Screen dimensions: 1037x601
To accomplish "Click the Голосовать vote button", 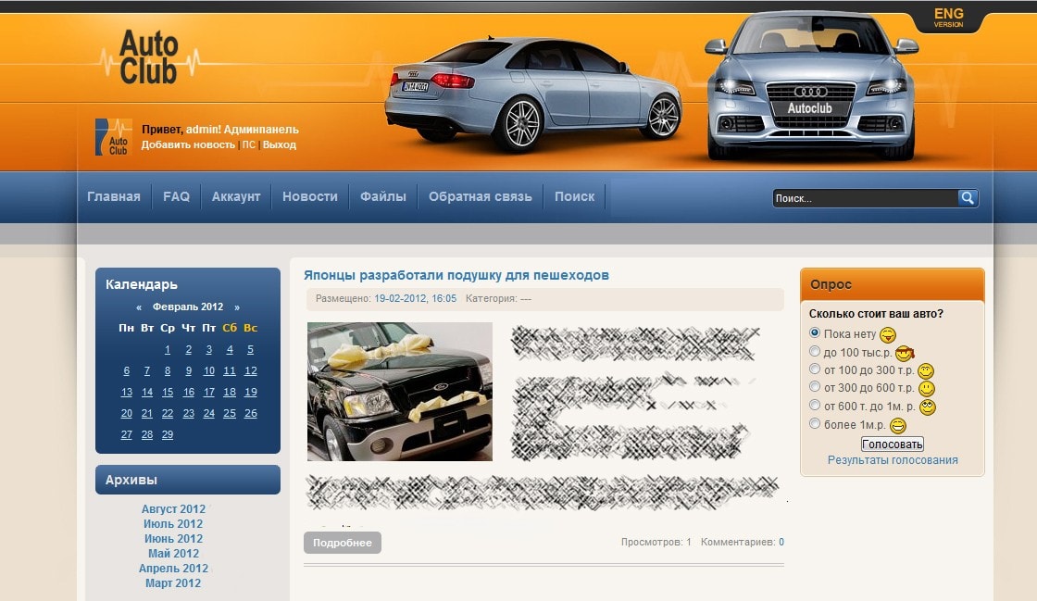I will click(x=893, y=444).
